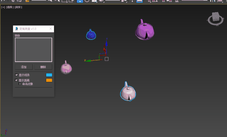Viewport: 227px width, 137px height.
Task: Open the [透视] perspective view menu
Action: click(10, 7)
